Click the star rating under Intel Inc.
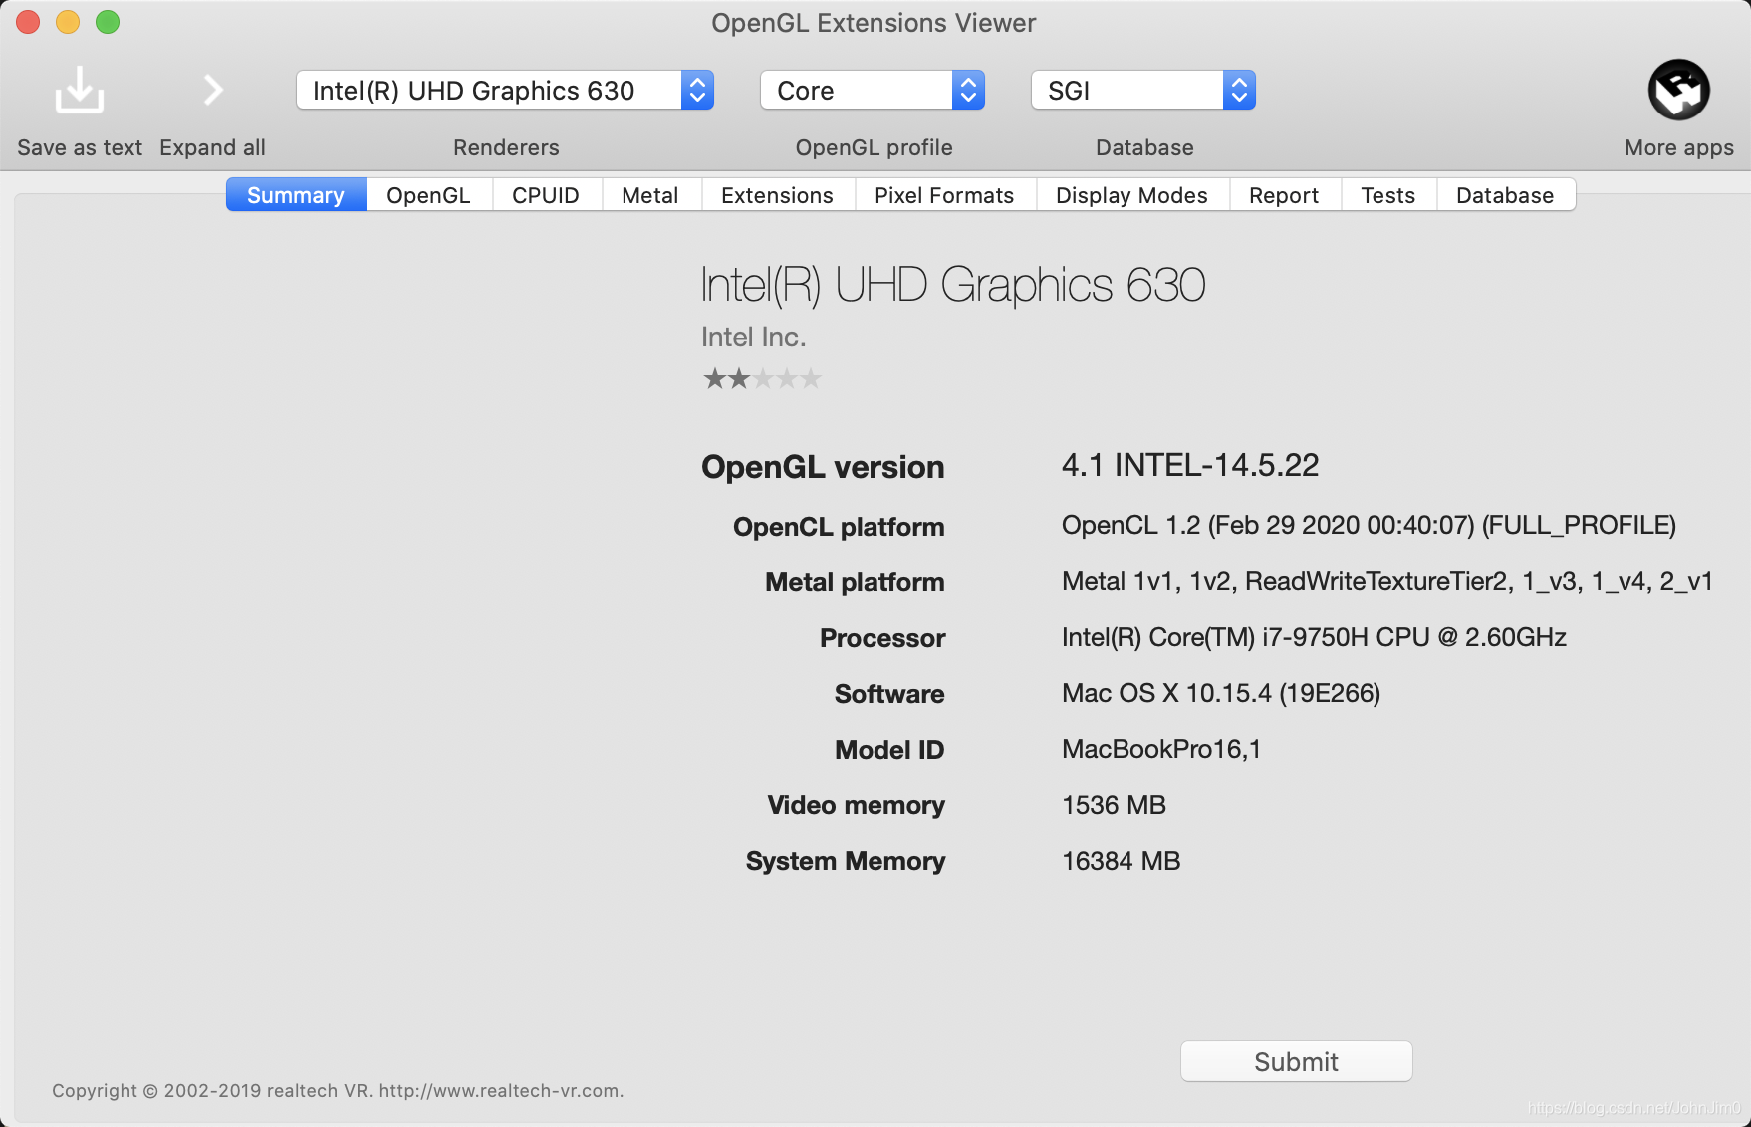This screenshot has height=1127, width=1751. [762, 378]
